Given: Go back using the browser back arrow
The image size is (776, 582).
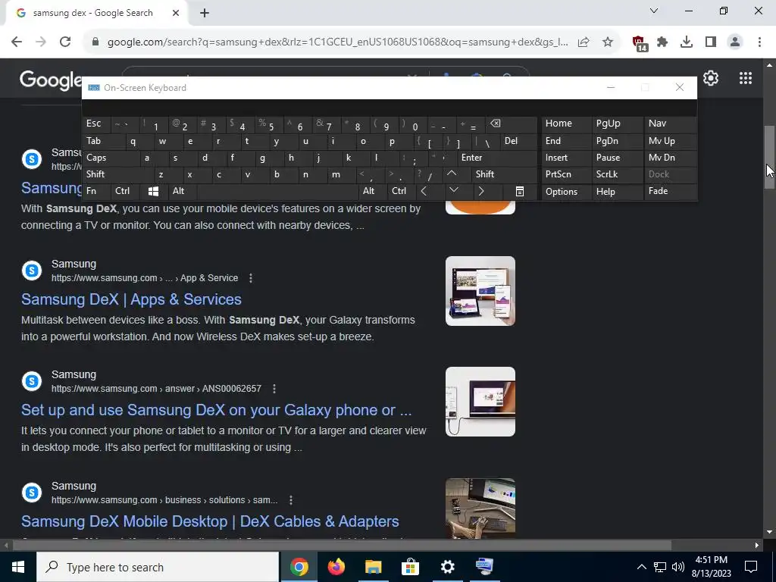Looking at the screenshot, I should (x=17, y=42).
